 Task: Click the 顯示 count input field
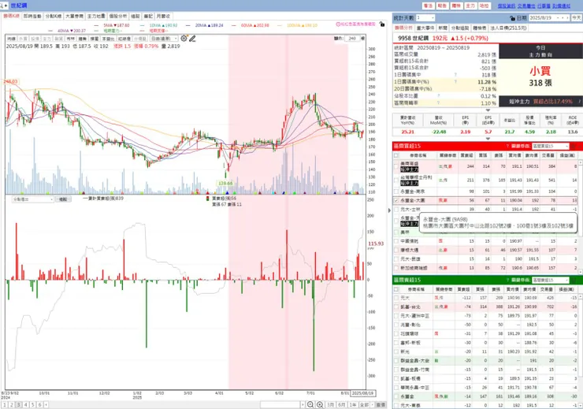point(352,39)
